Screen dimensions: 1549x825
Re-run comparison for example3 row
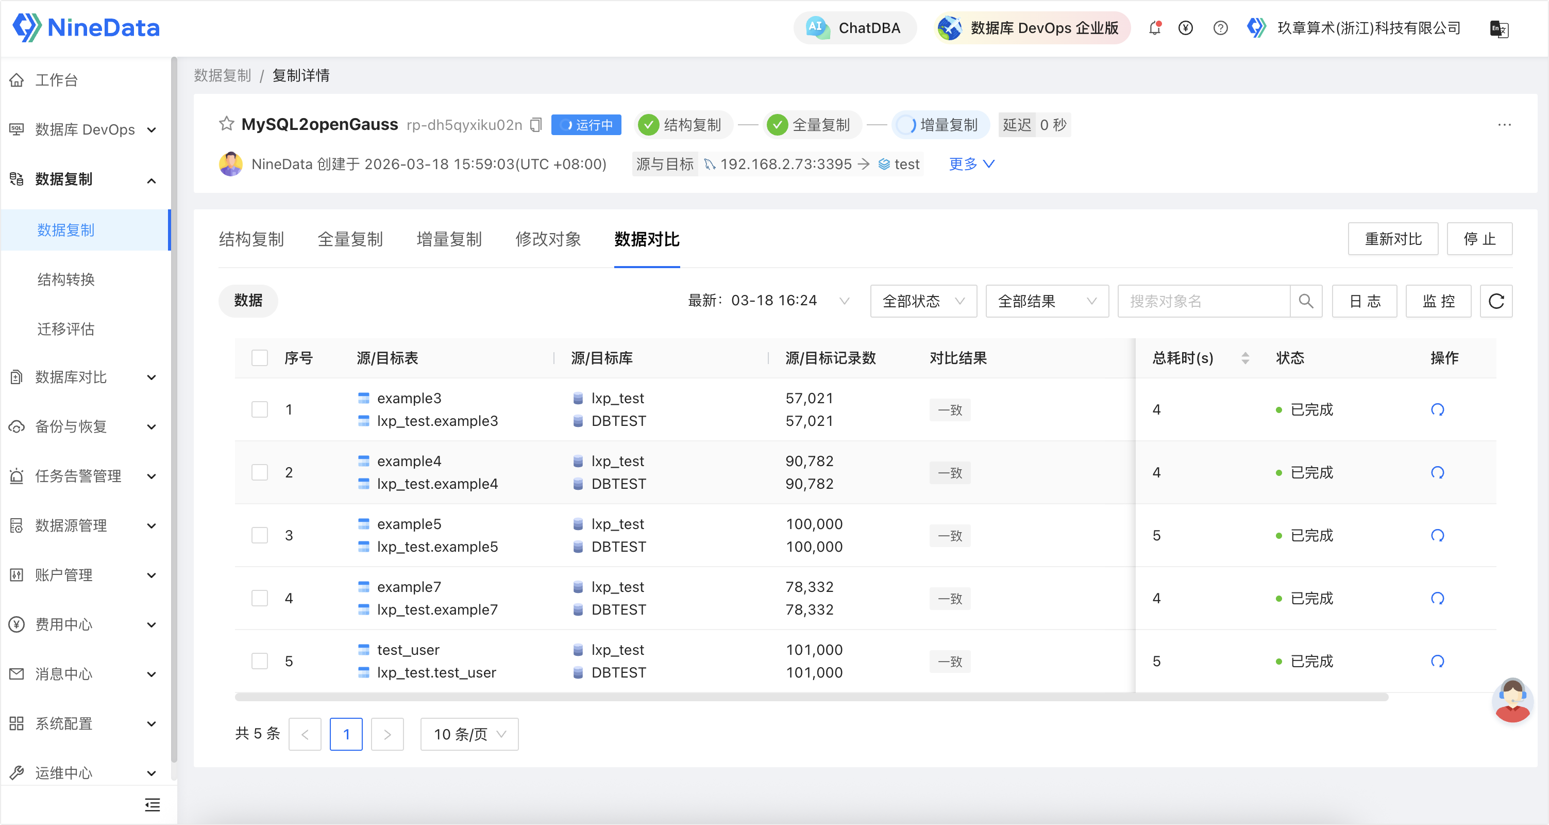point(1437,409)
